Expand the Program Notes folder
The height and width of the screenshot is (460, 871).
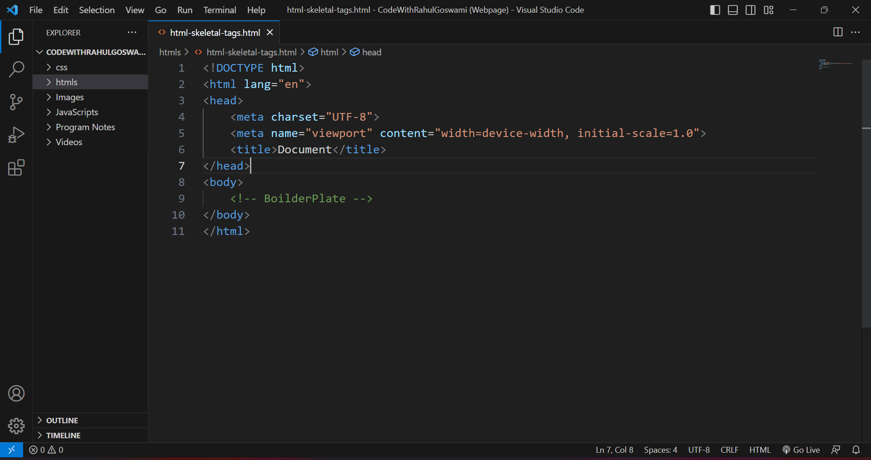point(90,127)
